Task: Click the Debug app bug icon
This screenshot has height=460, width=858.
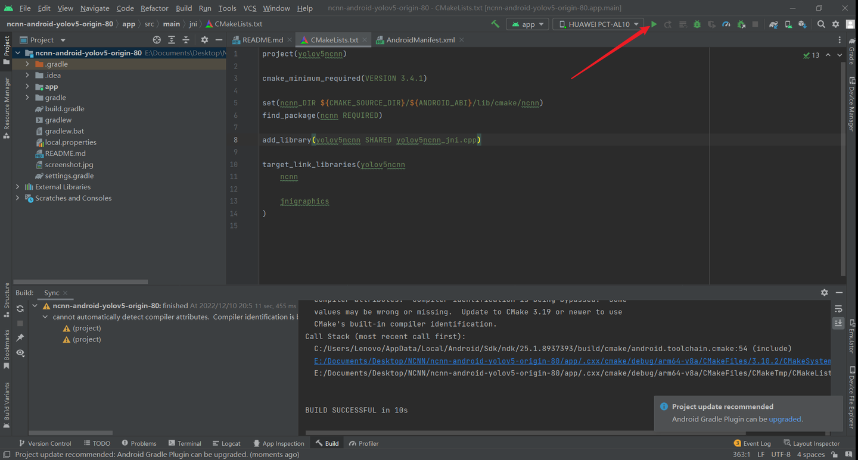Action: [697, 24]
